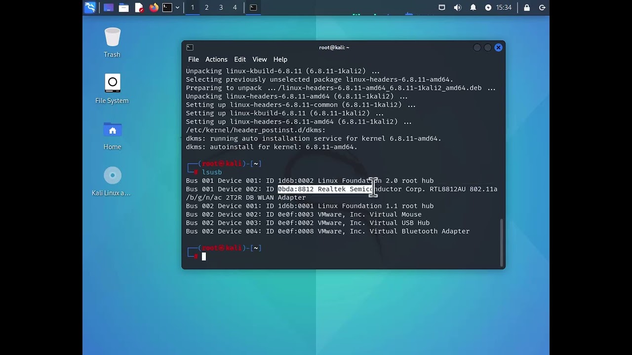Screen dimensions: 632x355
Task: Open the terminal File menu
Action: coord(194,59)
